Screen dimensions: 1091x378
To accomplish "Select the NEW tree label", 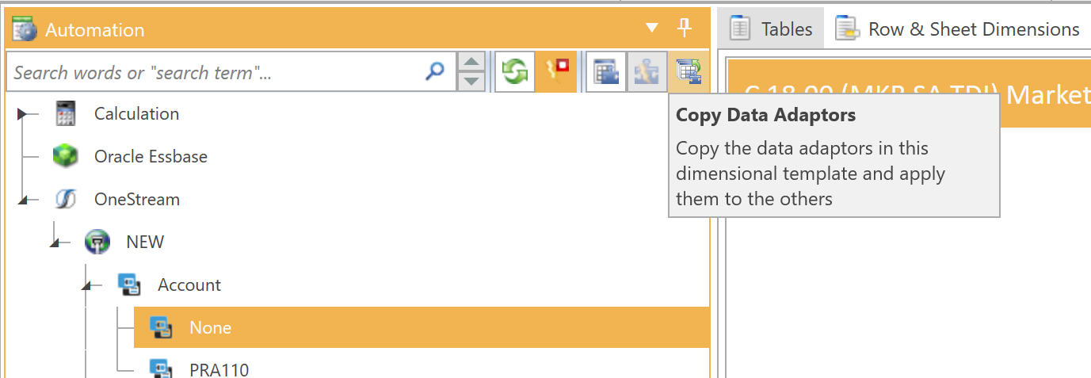I will coord(145,242).
